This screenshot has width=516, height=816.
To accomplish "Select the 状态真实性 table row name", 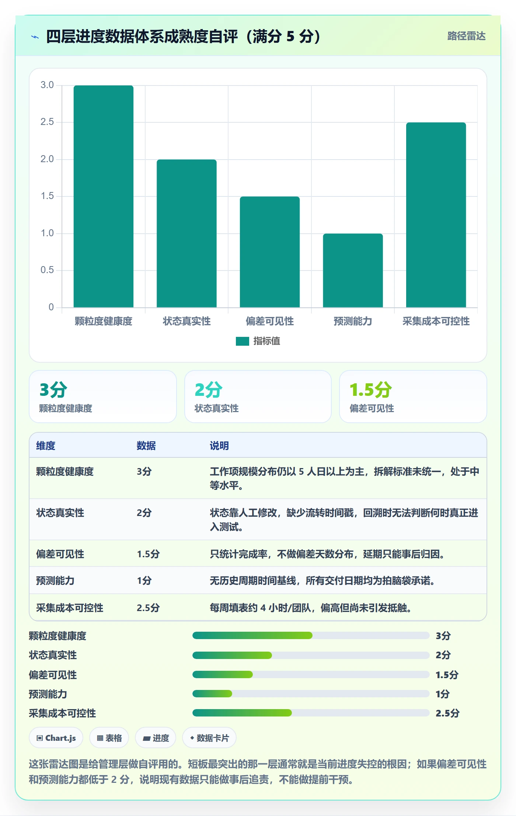I will point(60,513).
